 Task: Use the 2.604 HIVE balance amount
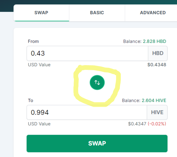154,101
